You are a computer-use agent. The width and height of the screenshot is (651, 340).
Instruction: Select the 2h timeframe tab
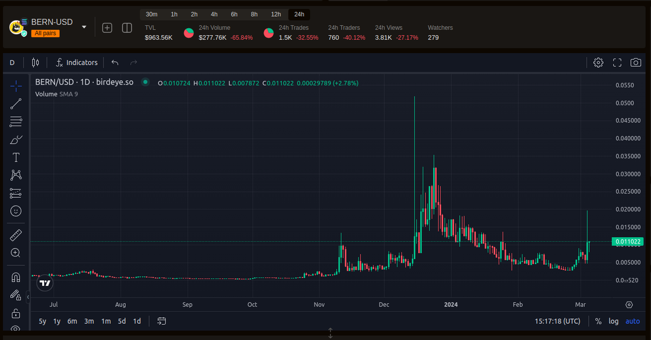[x=194, y=14]
